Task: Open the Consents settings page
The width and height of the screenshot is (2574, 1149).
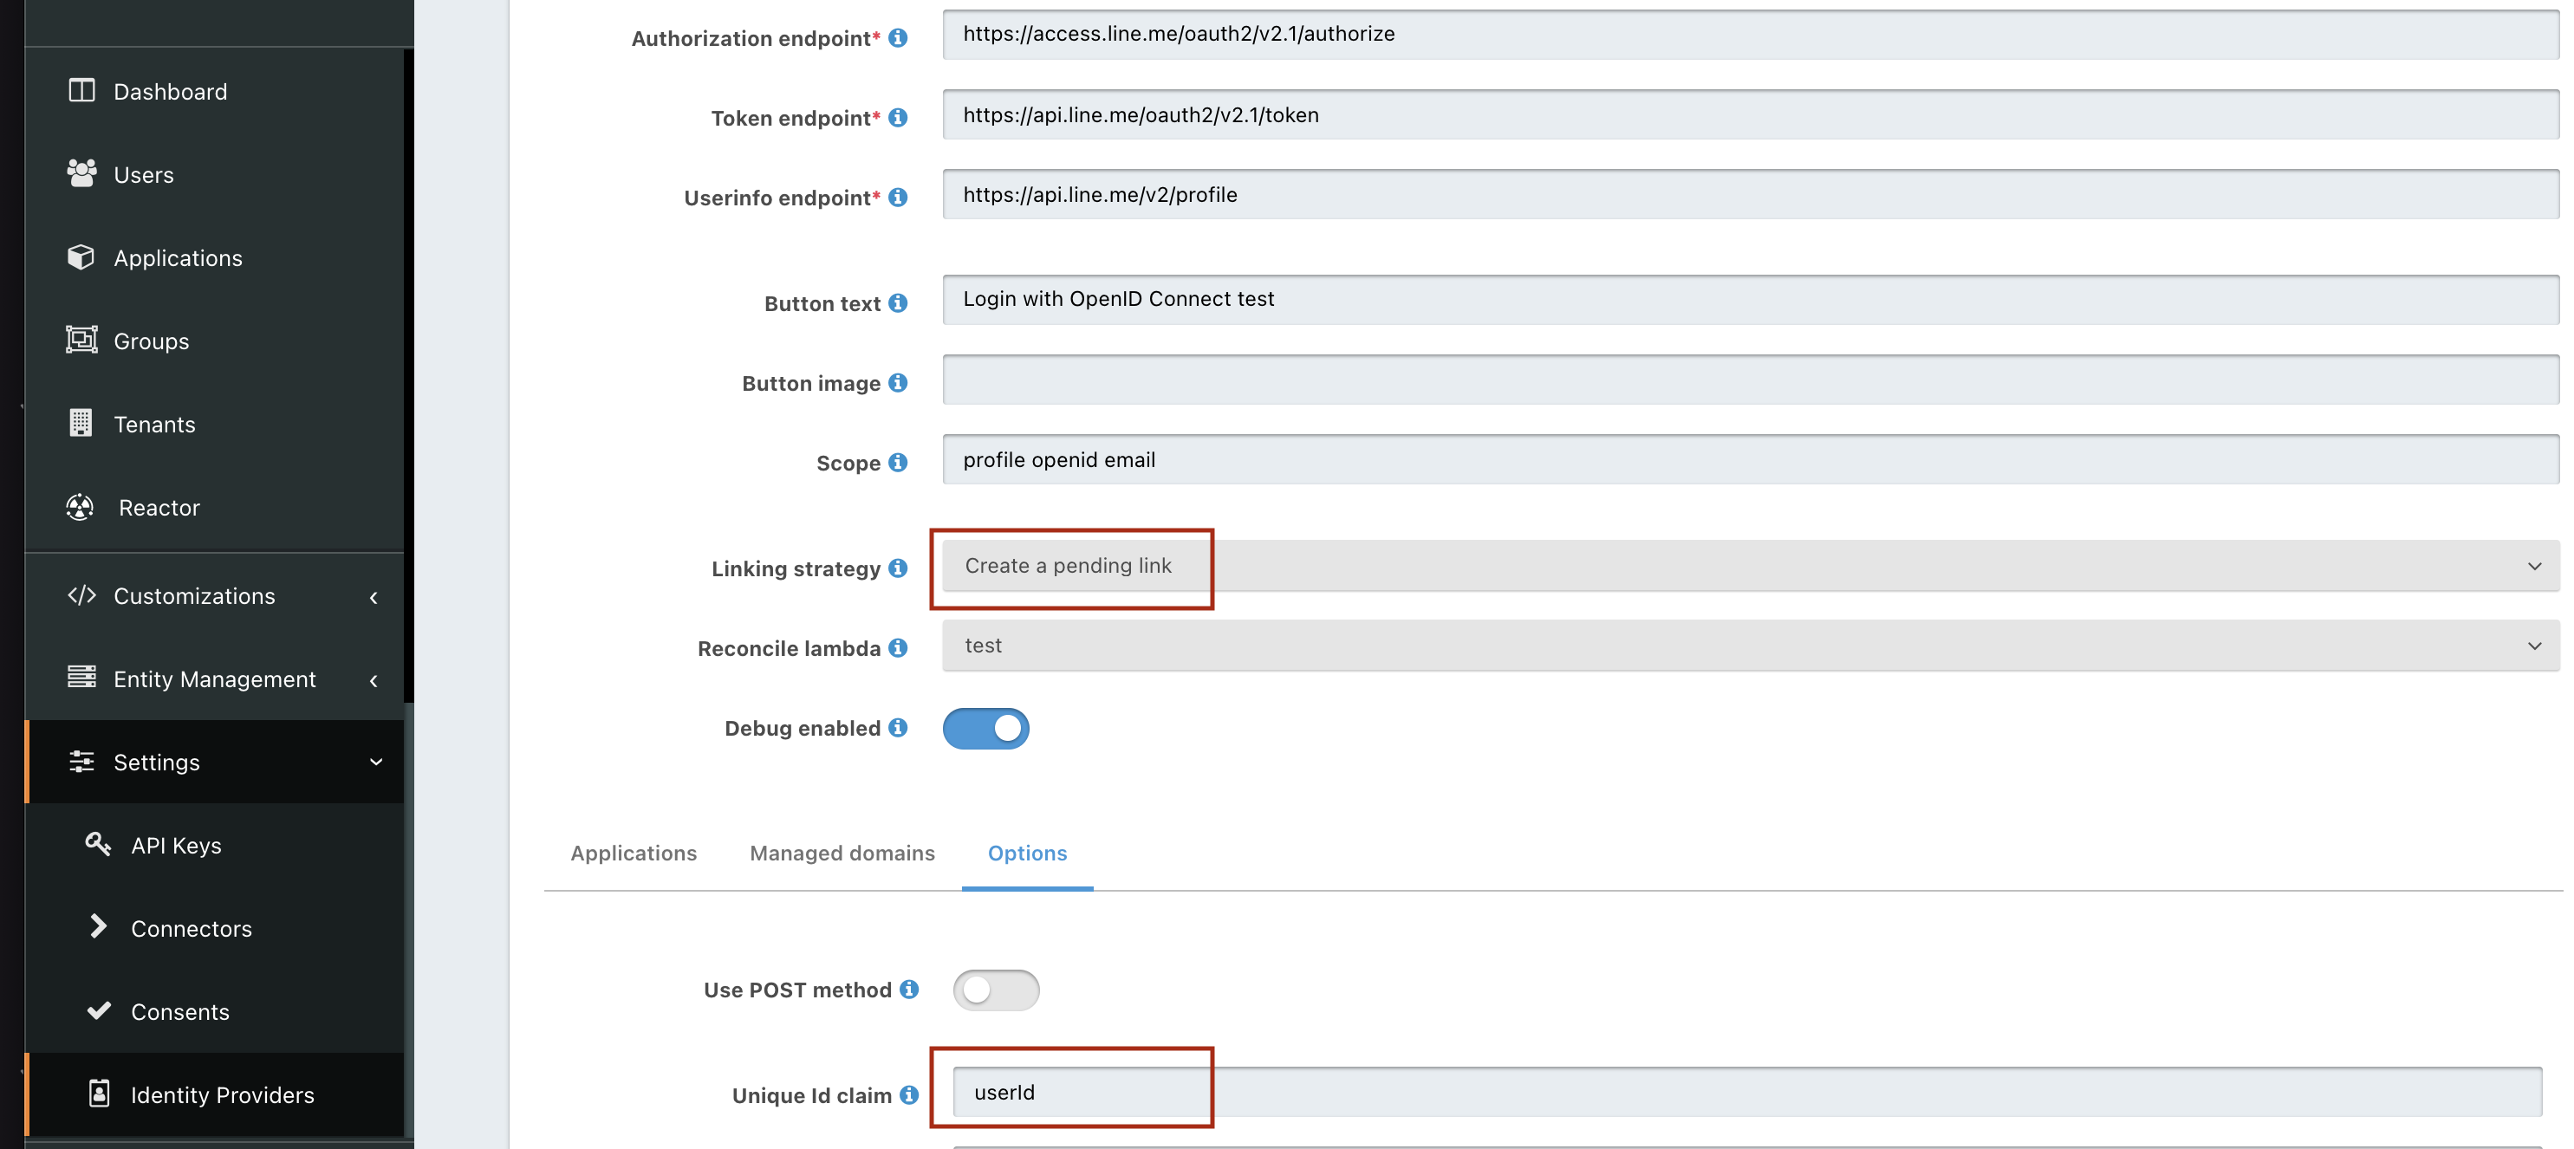Action: pos(181,1011)
